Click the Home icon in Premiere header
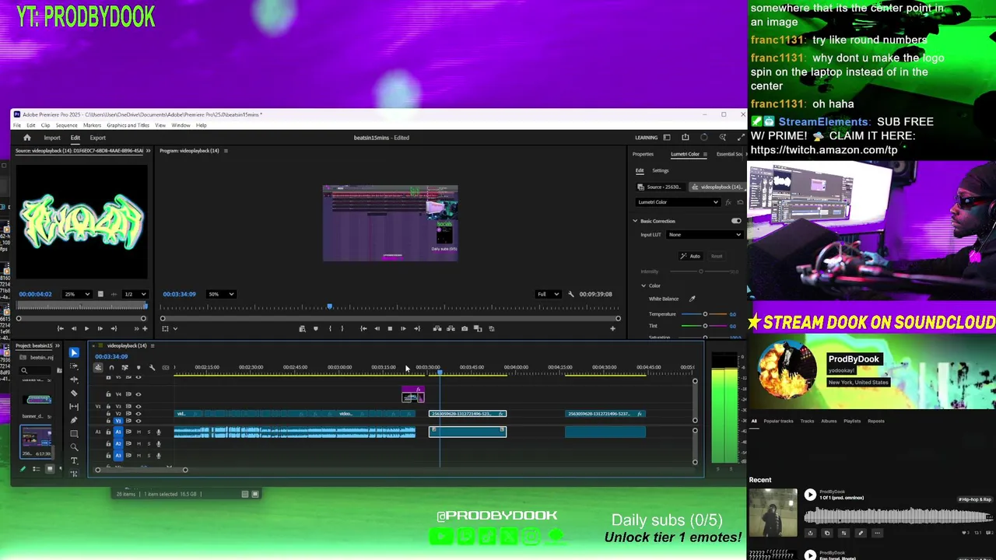The width and height of the screenshot is (996, 560). pyautogui.click(x=26, y=138)
